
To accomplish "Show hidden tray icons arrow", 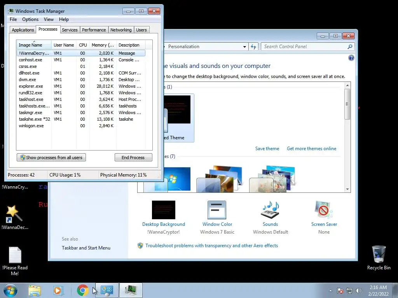I will [x=330, y=291].
